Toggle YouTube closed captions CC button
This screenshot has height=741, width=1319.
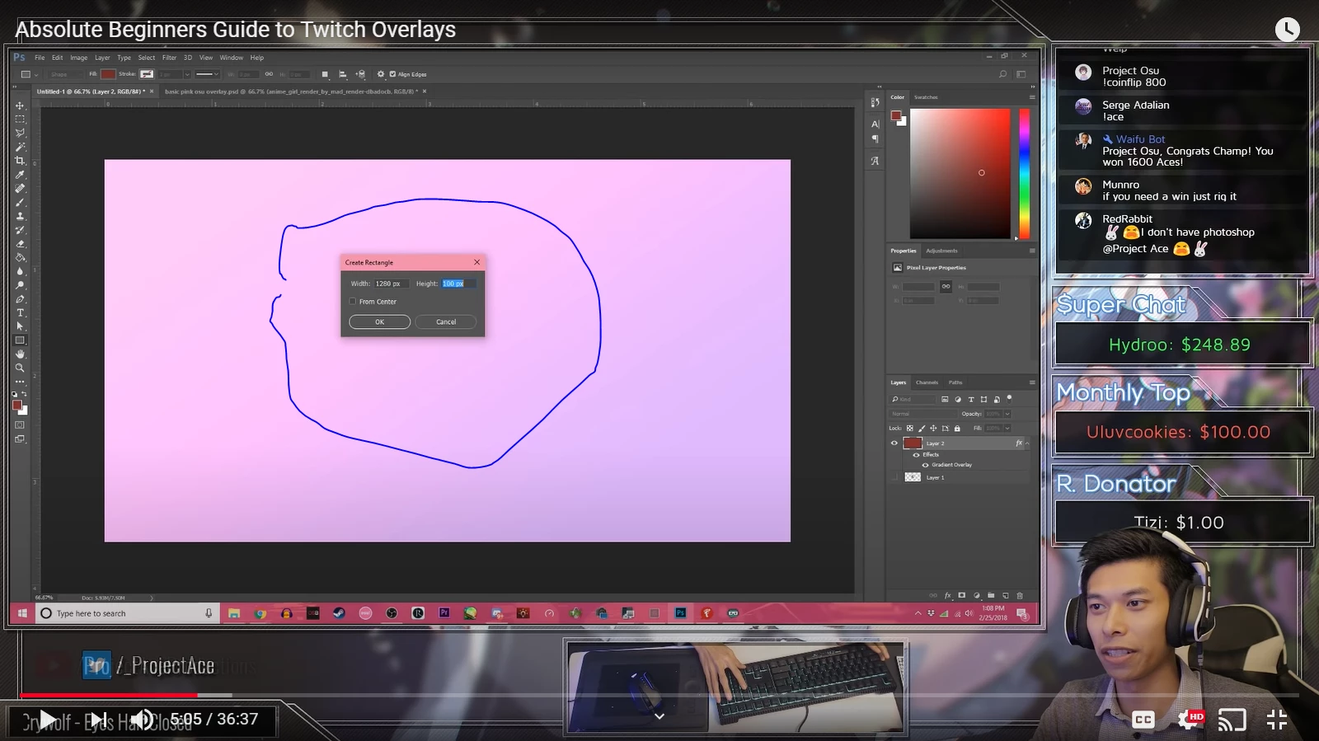tap(1143, 720)
